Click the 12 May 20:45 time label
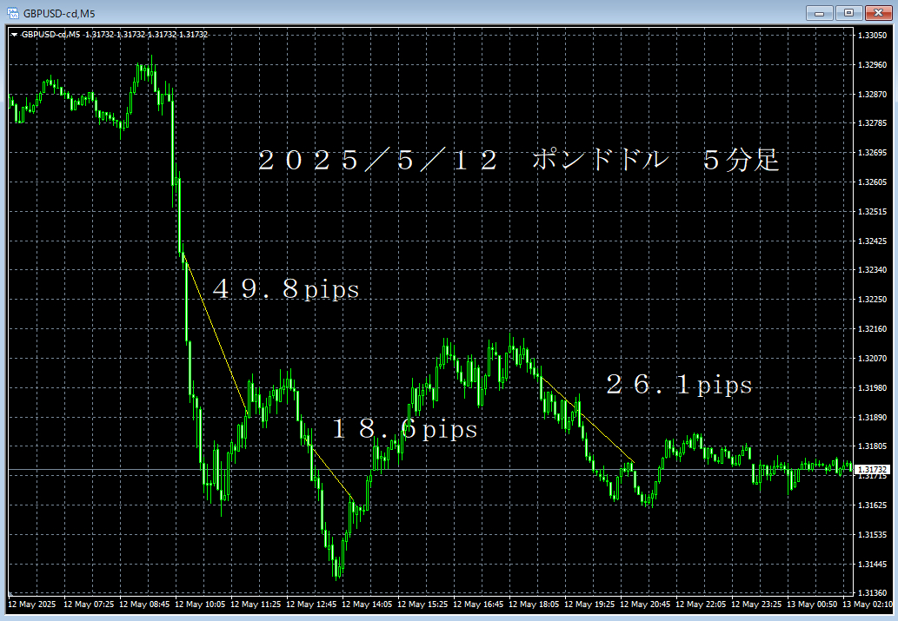 tap(645, 604)
